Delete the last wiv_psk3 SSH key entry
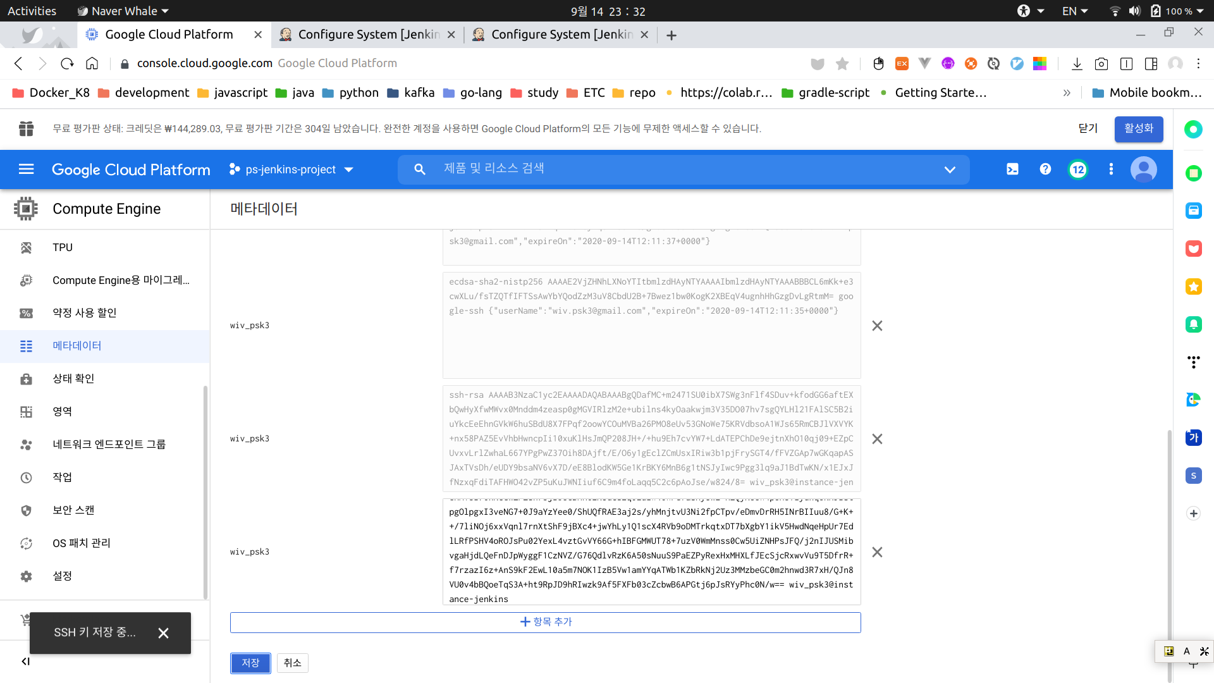This screenshot has height=683, width=1214. pos(877,552)
